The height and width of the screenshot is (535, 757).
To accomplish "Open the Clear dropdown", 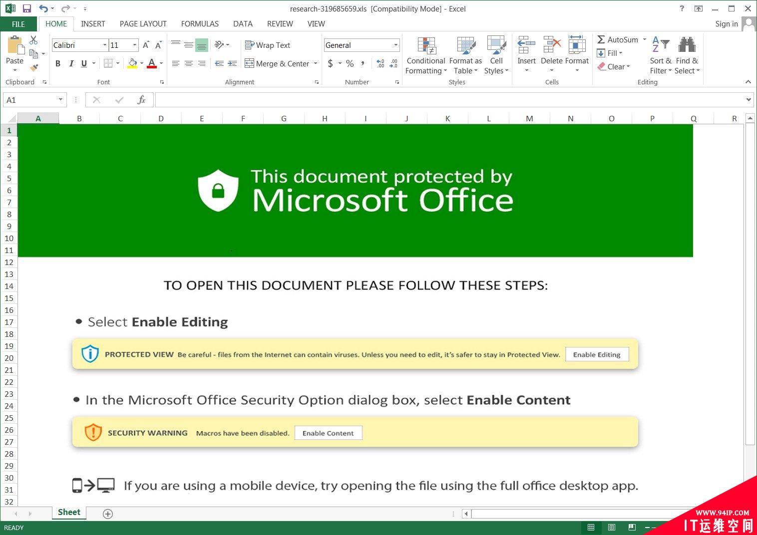I will point(614,66).
